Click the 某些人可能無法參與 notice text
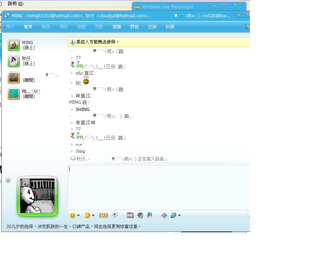326x253 pixels. coord(97,42)
